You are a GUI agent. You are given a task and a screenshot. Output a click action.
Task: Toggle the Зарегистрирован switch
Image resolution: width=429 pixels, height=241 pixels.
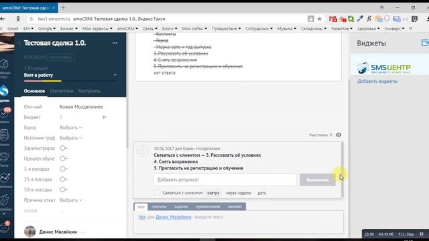pos(64,148)
